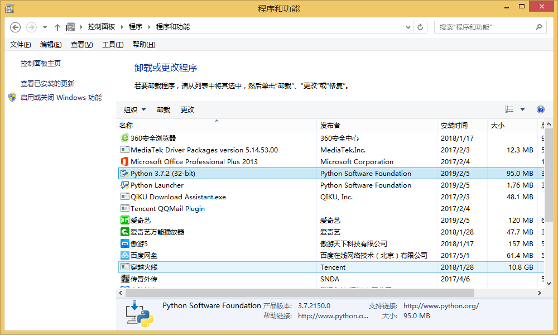The image size is (558, 335).
Task: Open 启用或关闭 Windows 功能 link
Action: click(61, 98)
